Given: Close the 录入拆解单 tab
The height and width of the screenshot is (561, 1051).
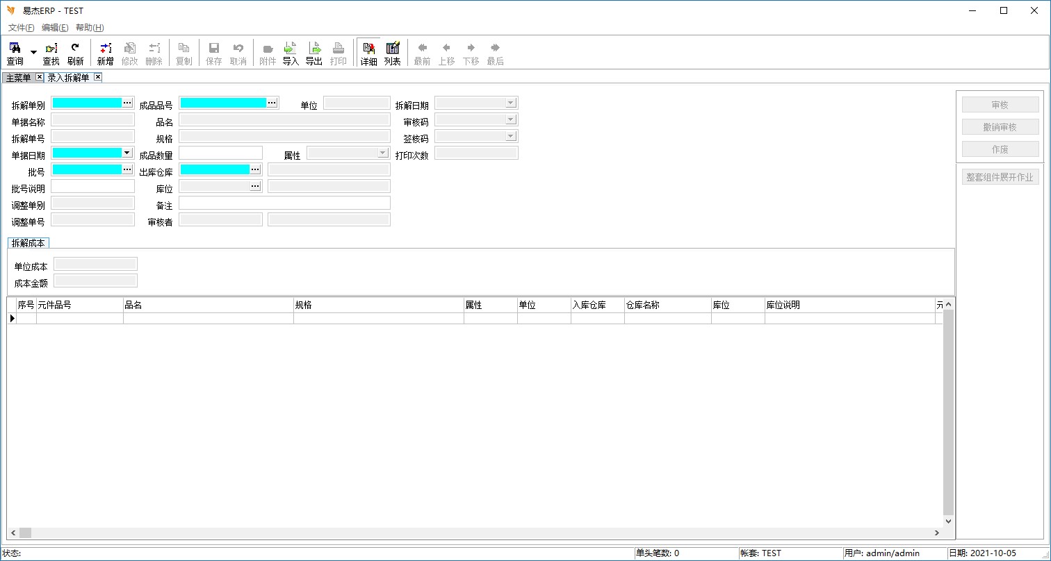Looking at the screenshot, I should tap(98, 77).
